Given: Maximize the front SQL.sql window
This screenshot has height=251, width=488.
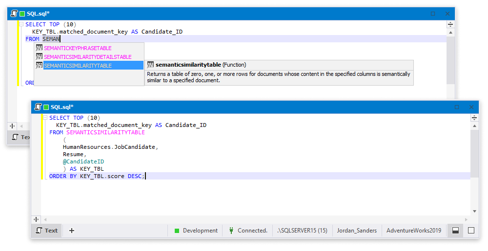Looking at the screenshot, I should [x=457, y=107].
